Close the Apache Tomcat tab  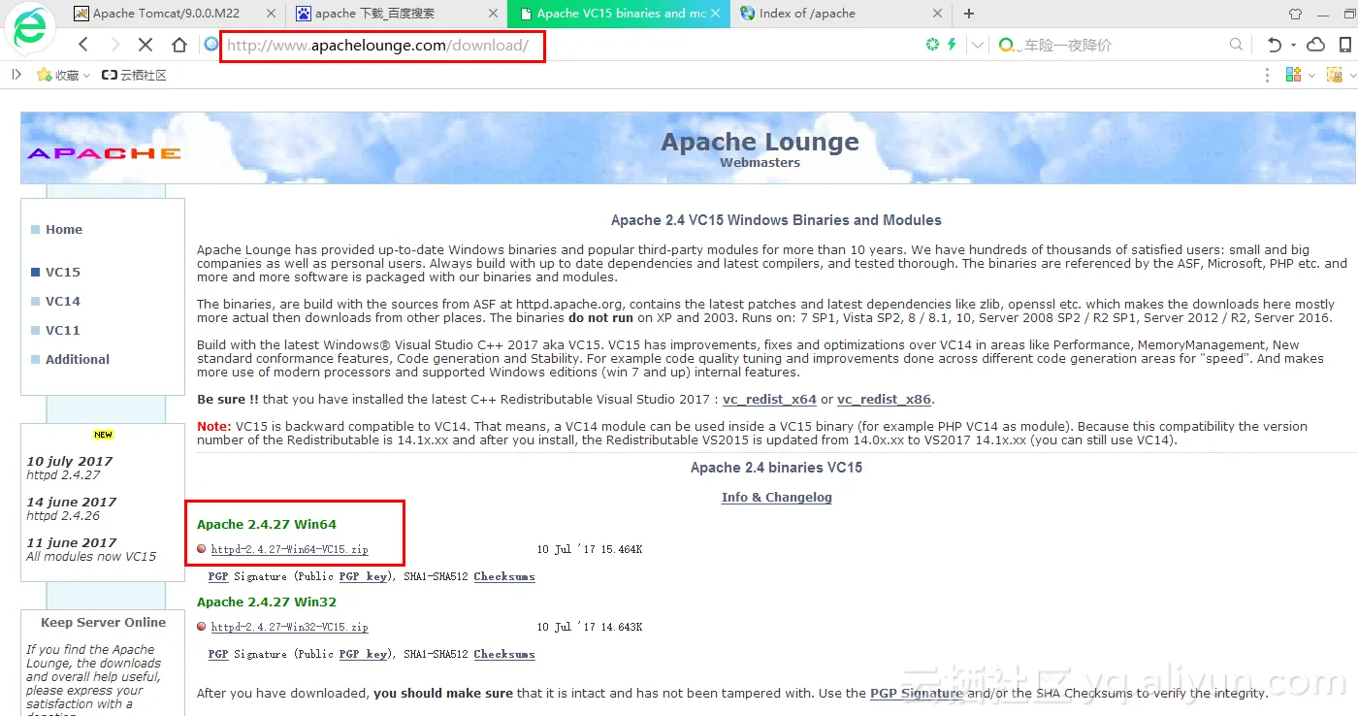(270, 14)
